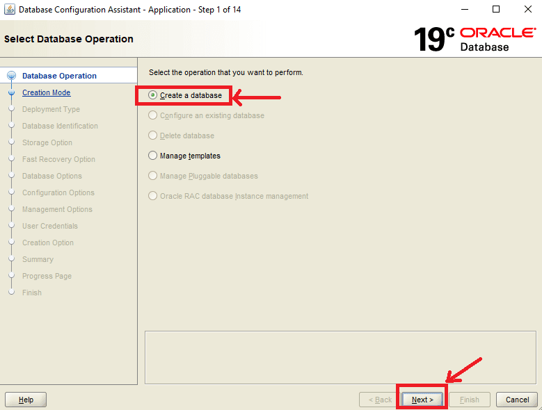Image resolution: width=542 pixels, height=410 pixels.
Task: Click Storage Option in the step sidebar
Action: pyautogui.click(x=47, y=142)
